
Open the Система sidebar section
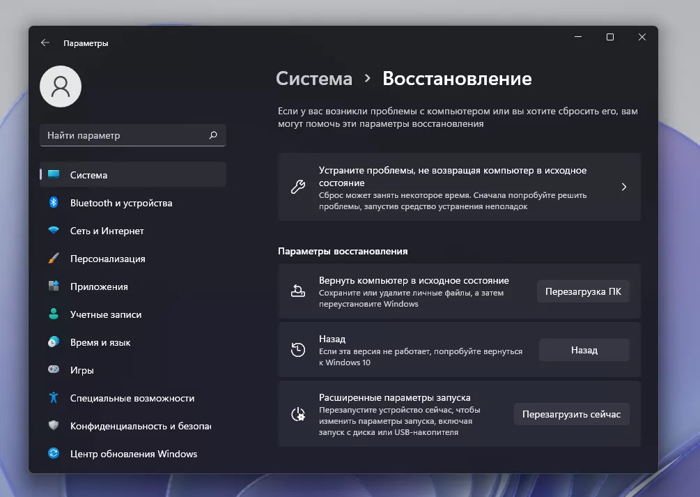point(132,175)
